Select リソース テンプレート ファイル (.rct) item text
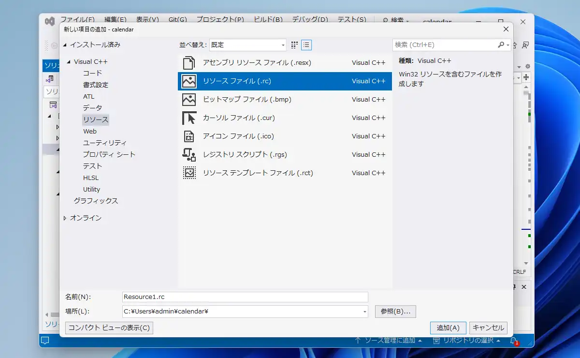580x358 pixels. point(258,173)
